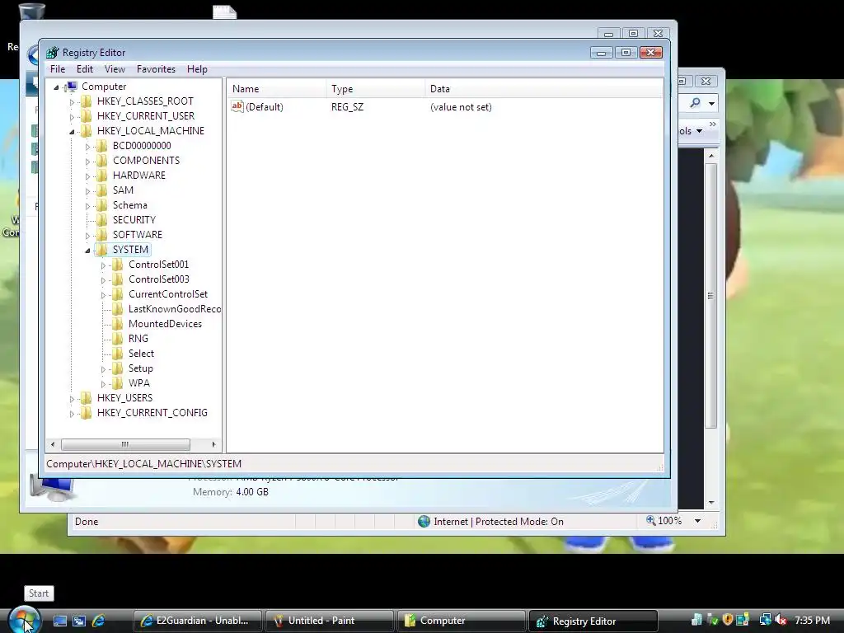This screenshot has height=633, width=844.
Task: Expand the Setup key node
Action: (x=103, y=369)
